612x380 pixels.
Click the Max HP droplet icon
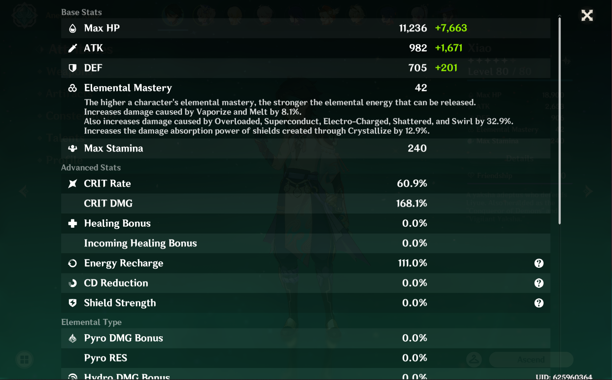coord(72,28)
